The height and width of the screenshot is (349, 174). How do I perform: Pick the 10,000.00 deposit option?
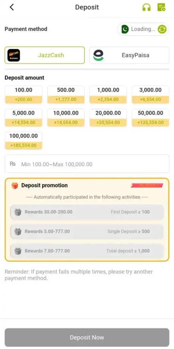[66, 118]
